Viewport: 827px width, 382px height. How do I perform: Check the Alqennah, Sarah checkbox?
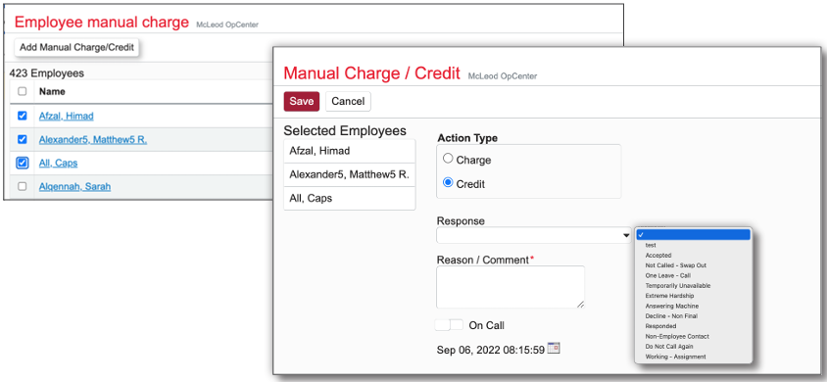point(23,186)
